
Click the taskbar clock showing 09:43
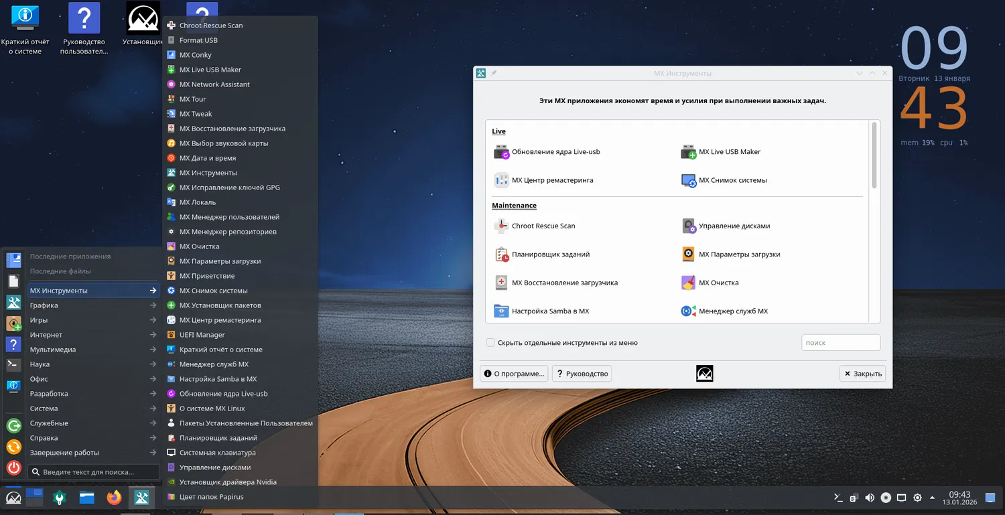[x=959, y=498]
